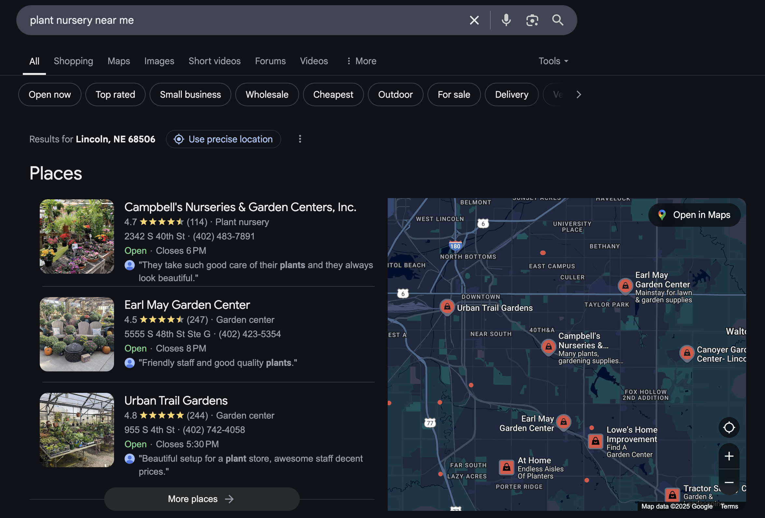Switch to the Forums tab
765x518 pixels.
[270, 61]
